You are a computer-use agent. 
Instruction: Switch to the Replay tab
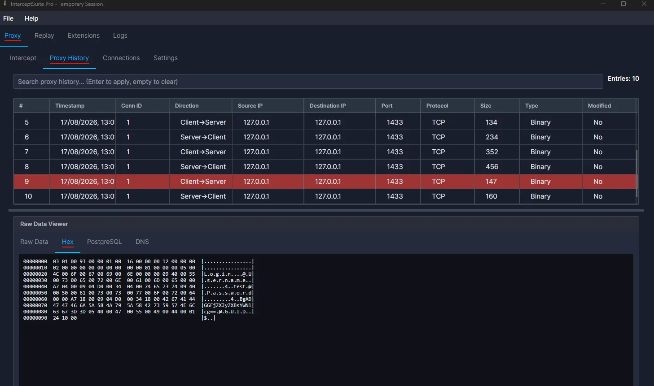44,35
